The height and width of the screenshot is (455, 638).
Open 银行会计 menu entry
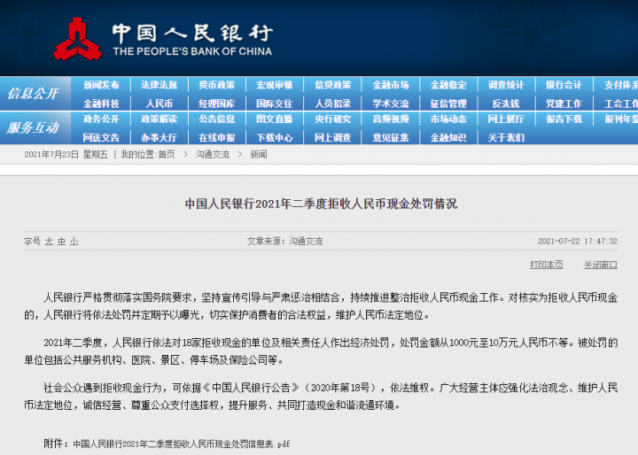pos(564,85)
